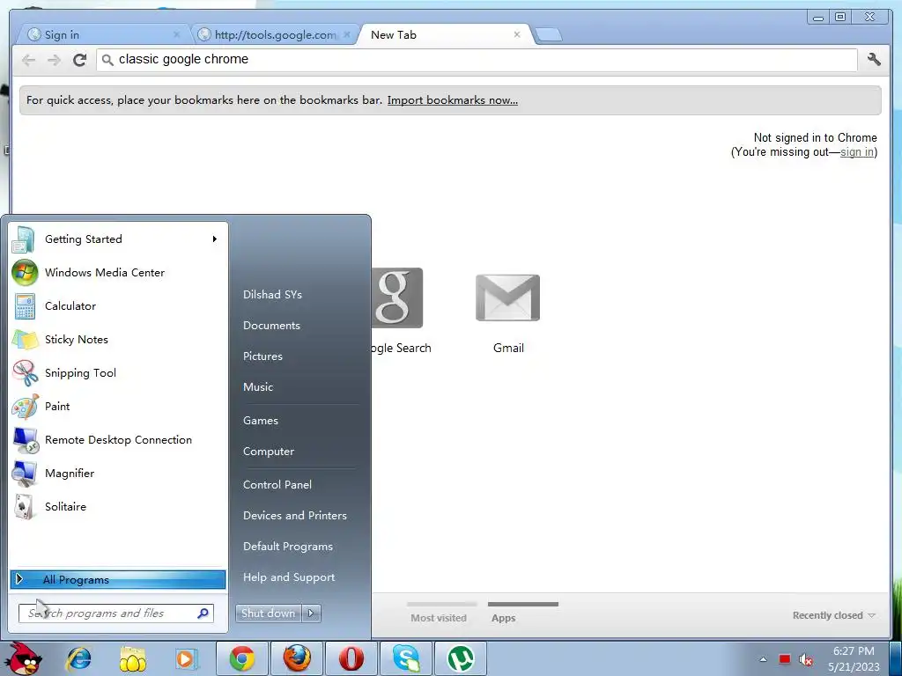This screenshot has height=676, width=902.
Task: Open the Shut down options arrow
Action: (x=311, y=614)
